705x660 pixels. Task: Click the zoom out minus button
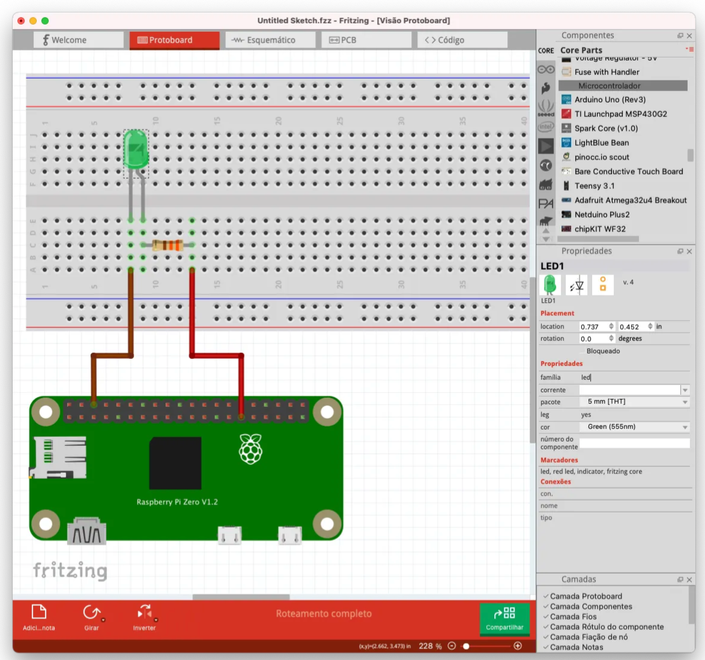(x=452, y=646)
